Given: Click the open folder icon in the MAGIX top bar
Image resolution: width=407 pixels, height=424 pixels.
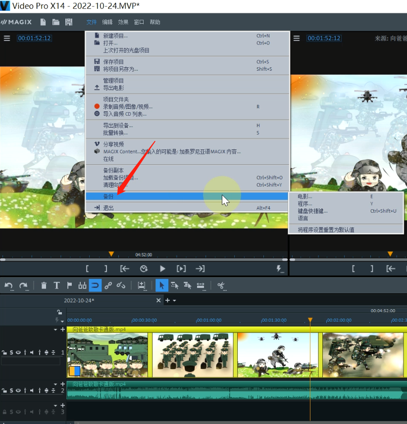Looking at the screenshot, I should (56, 22).
